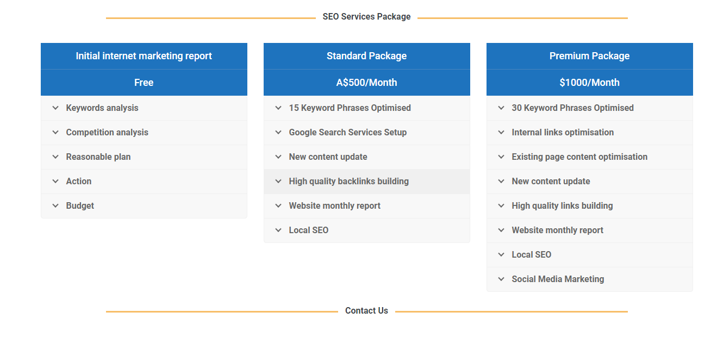
Task: Expand Premium package New content update
Action: (x=551, y=182)
